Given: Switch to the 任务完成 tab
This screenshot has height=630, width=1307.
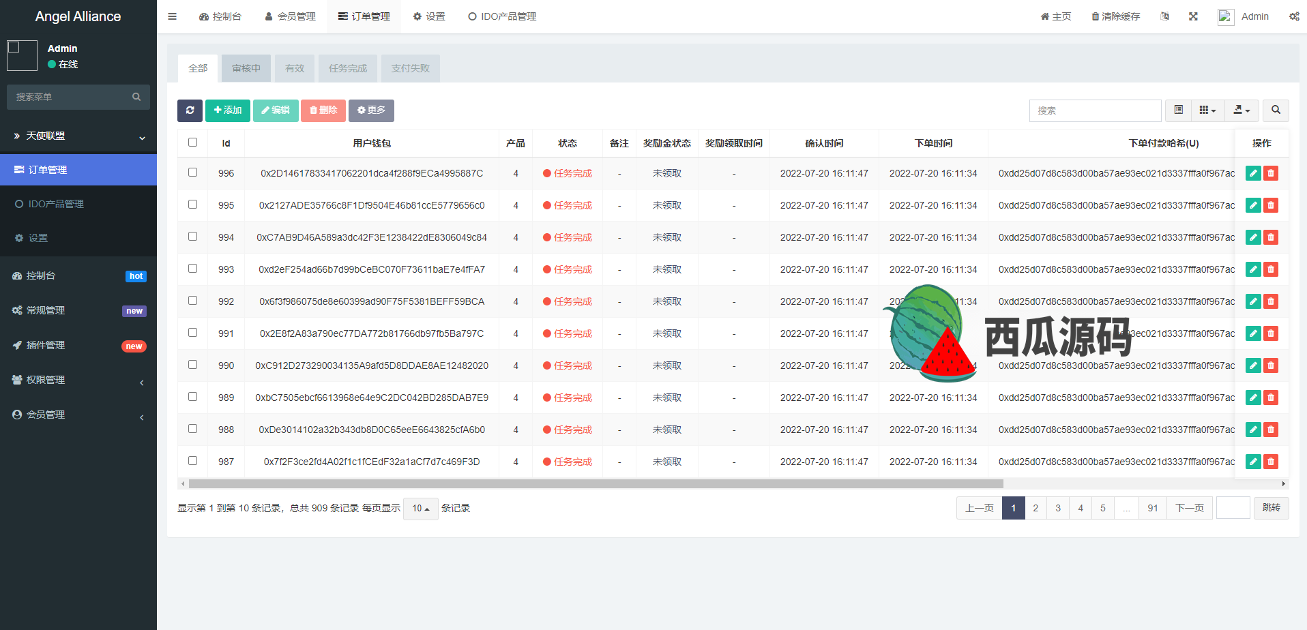Looking at the screenshot, I should point(348,68).
